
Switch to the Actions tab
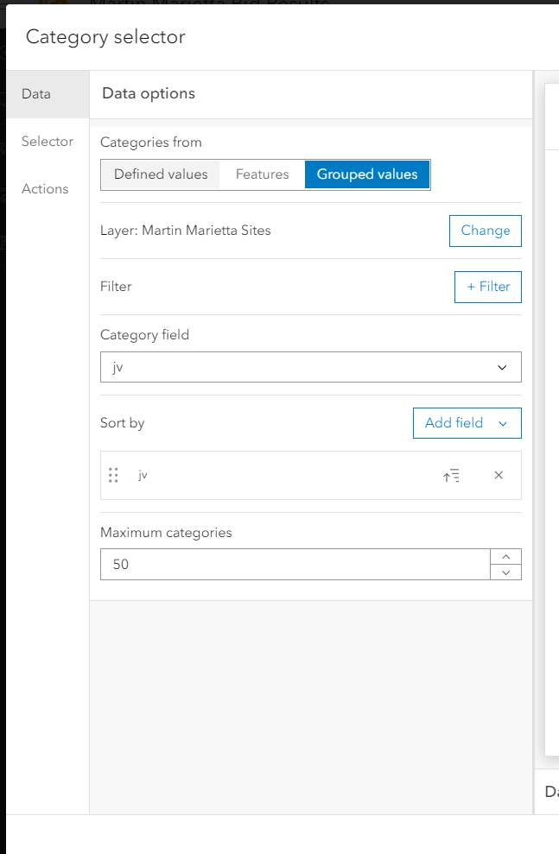coord(45,188)
